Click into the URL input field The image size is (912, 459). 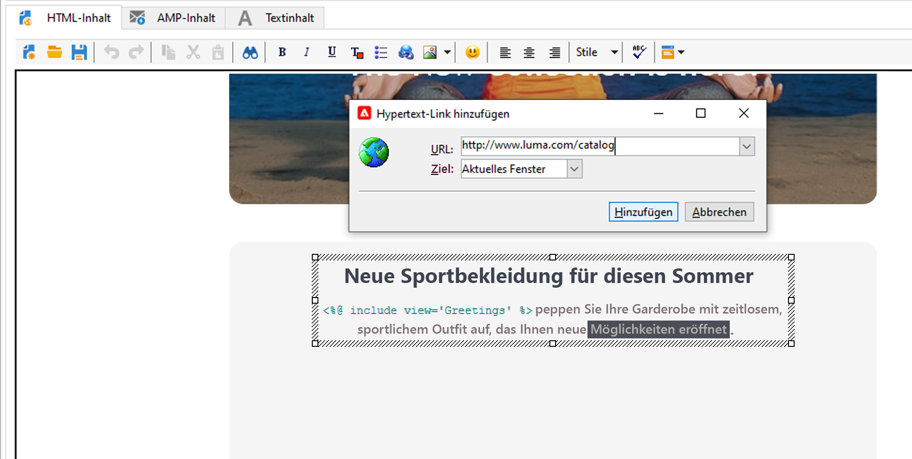pos(600,146)
